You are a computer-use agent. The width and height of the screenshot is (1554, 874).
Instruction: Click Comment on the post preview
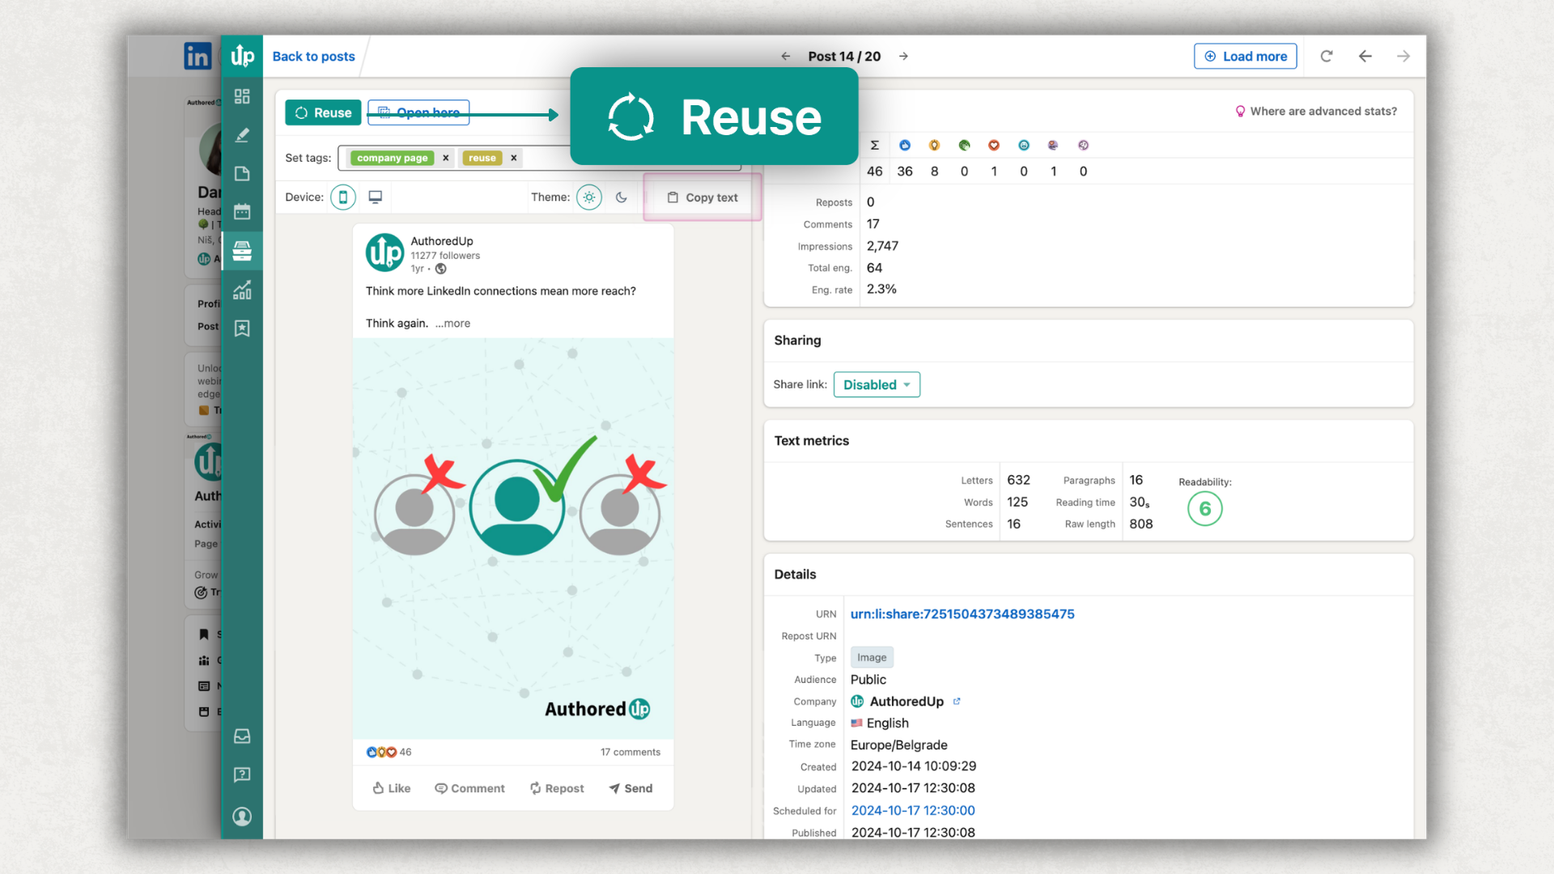click(469, 788)
